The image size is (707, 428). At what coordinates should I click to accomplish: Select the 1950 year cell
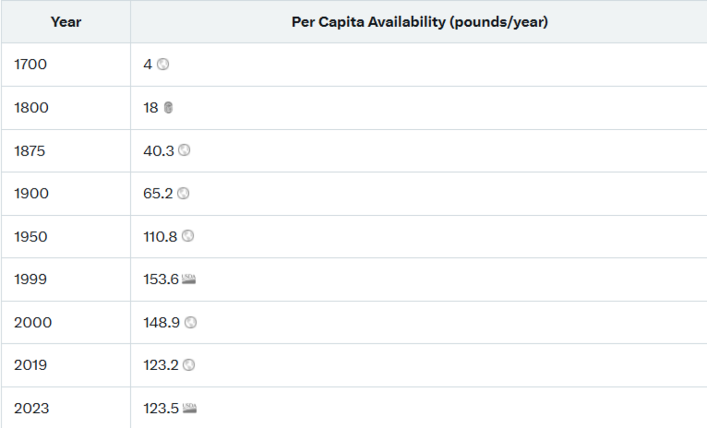66,237
